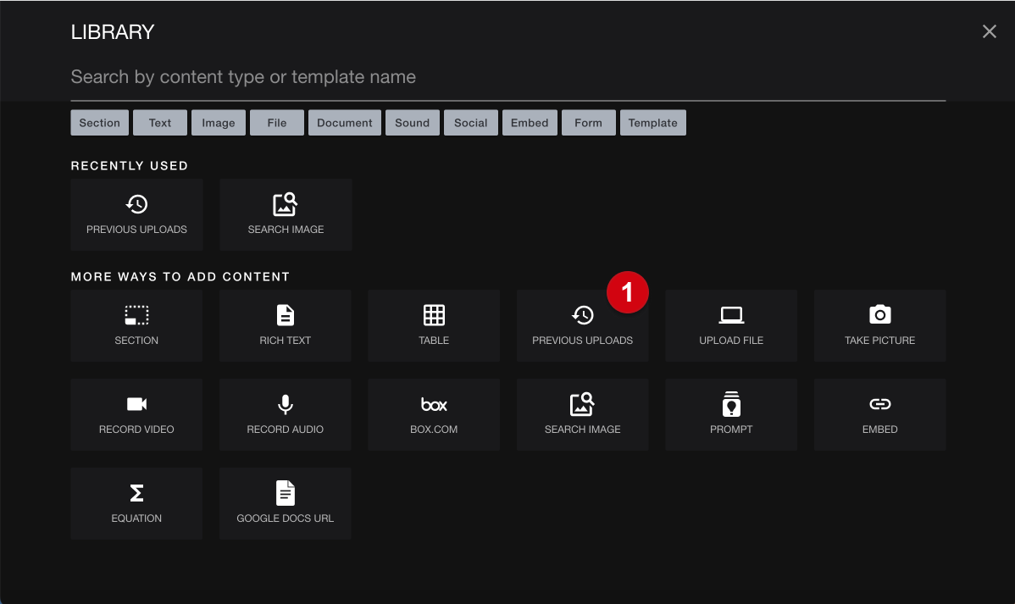This screenshot has width=1015, height=604.
Task: Focus the library search field
Action: 508,77
